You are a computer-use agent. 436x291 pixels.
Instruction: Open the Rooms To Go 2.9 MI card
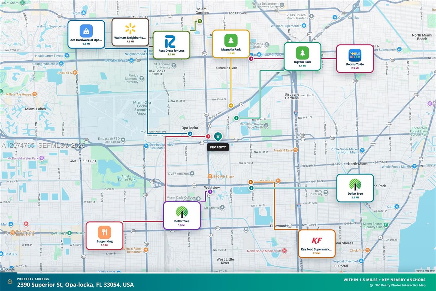click(x=355, y=59)
